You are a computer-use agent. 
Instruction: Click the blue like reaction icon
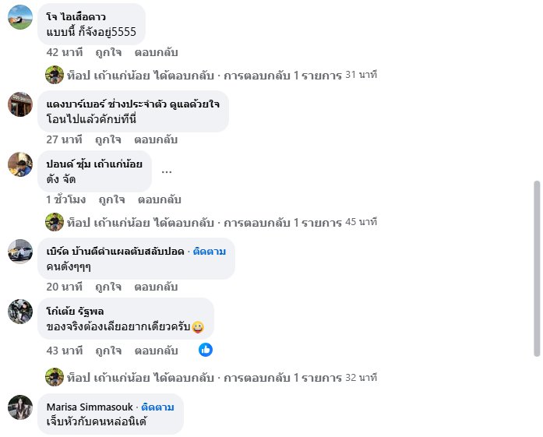tap(206, 350)
